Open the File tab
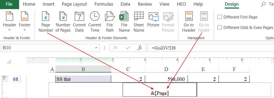Viewport: 274px width, 98px height. (9, 4)
